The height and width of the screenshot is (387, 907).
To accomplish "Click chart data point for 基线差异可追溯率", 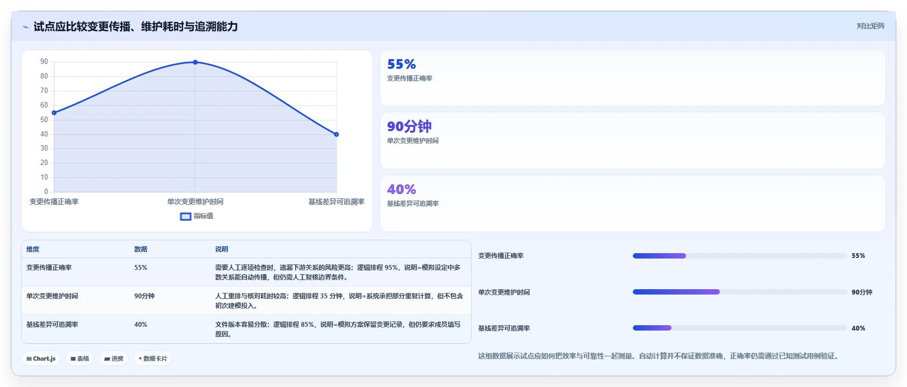I will click(x=337, y=134).
